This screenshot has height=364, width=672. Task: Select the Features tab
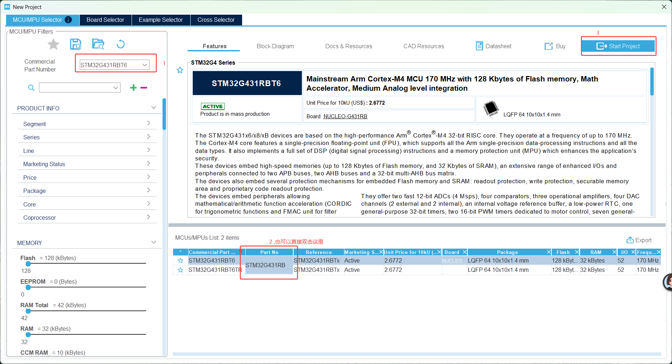(x=215, y=46)
